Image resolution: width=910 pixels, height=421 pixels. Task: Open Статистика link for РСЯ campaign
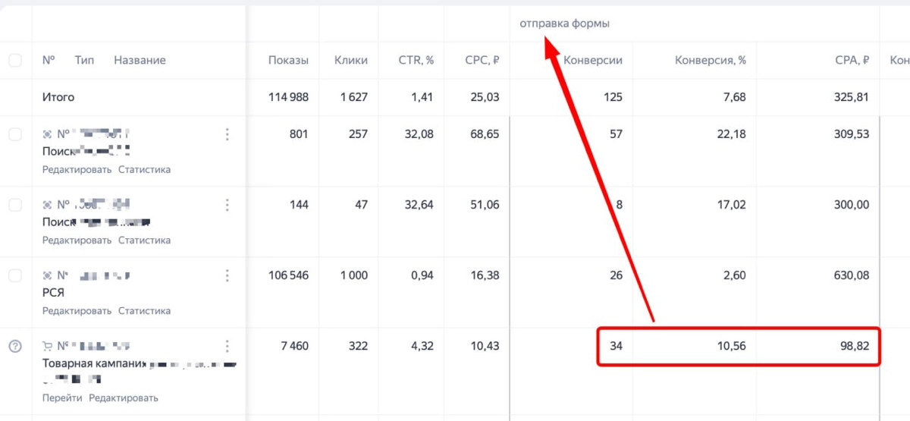click(x=144, y=311)
